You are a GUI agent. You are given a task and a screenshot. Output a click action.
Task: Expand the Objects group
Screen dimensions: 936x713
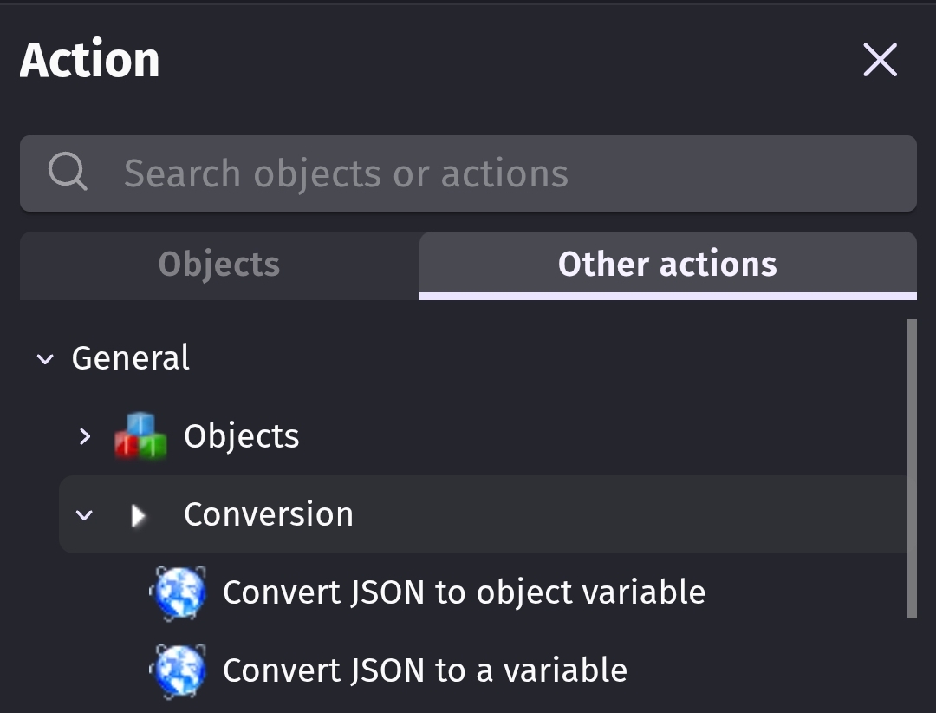[x=84, y=436]
